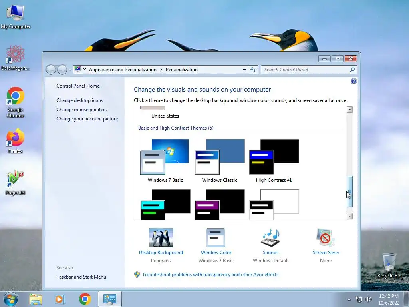The image size is (409, 307).
Task: Click the volume speaker tray icon
Action: pyautogui.click(x=369, y=300)
